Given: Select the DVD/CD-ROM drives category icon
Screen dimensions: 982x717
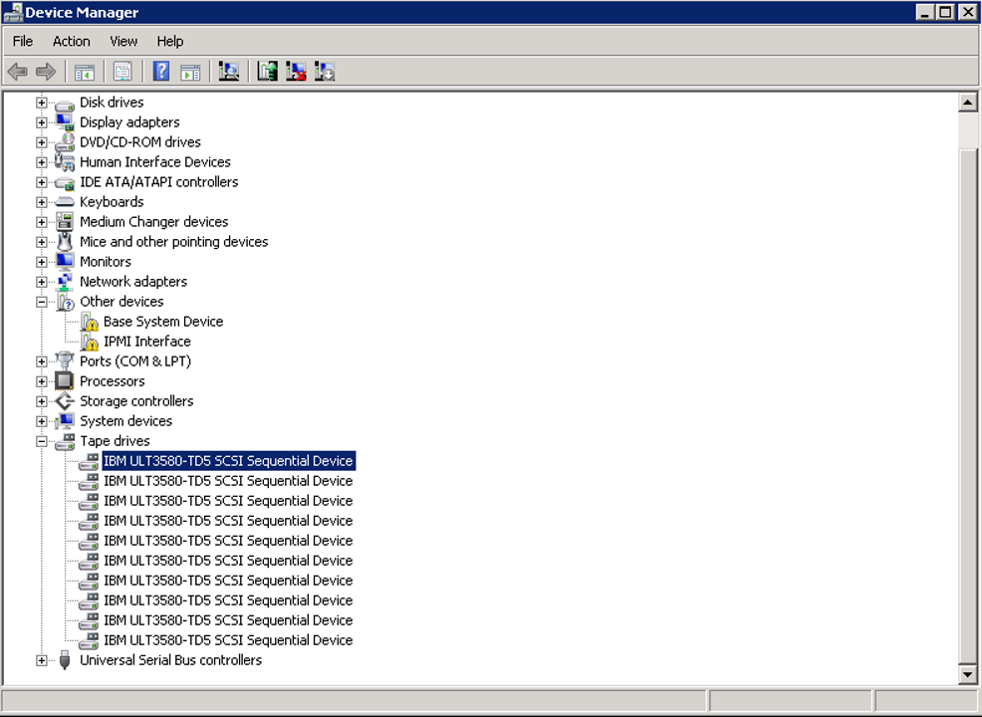Looking at the screenshot, I should (x=65, y=142).
